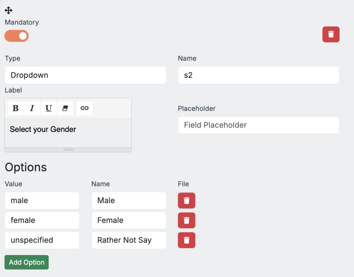Click the eraser clear-formatting icon
The height and width of the screenshot is (277, 354).
click(65, 108)
